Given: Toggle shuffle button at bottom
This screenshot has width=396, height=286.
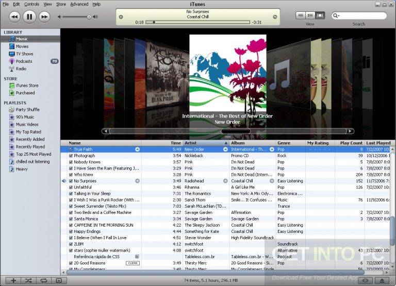Looking at the screenshot, I should pyautogui.click(x=28, y=280).
